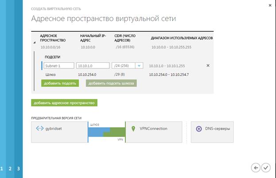Collapse the 10.10.0.0/16 address space triangle

coord(35,42)
